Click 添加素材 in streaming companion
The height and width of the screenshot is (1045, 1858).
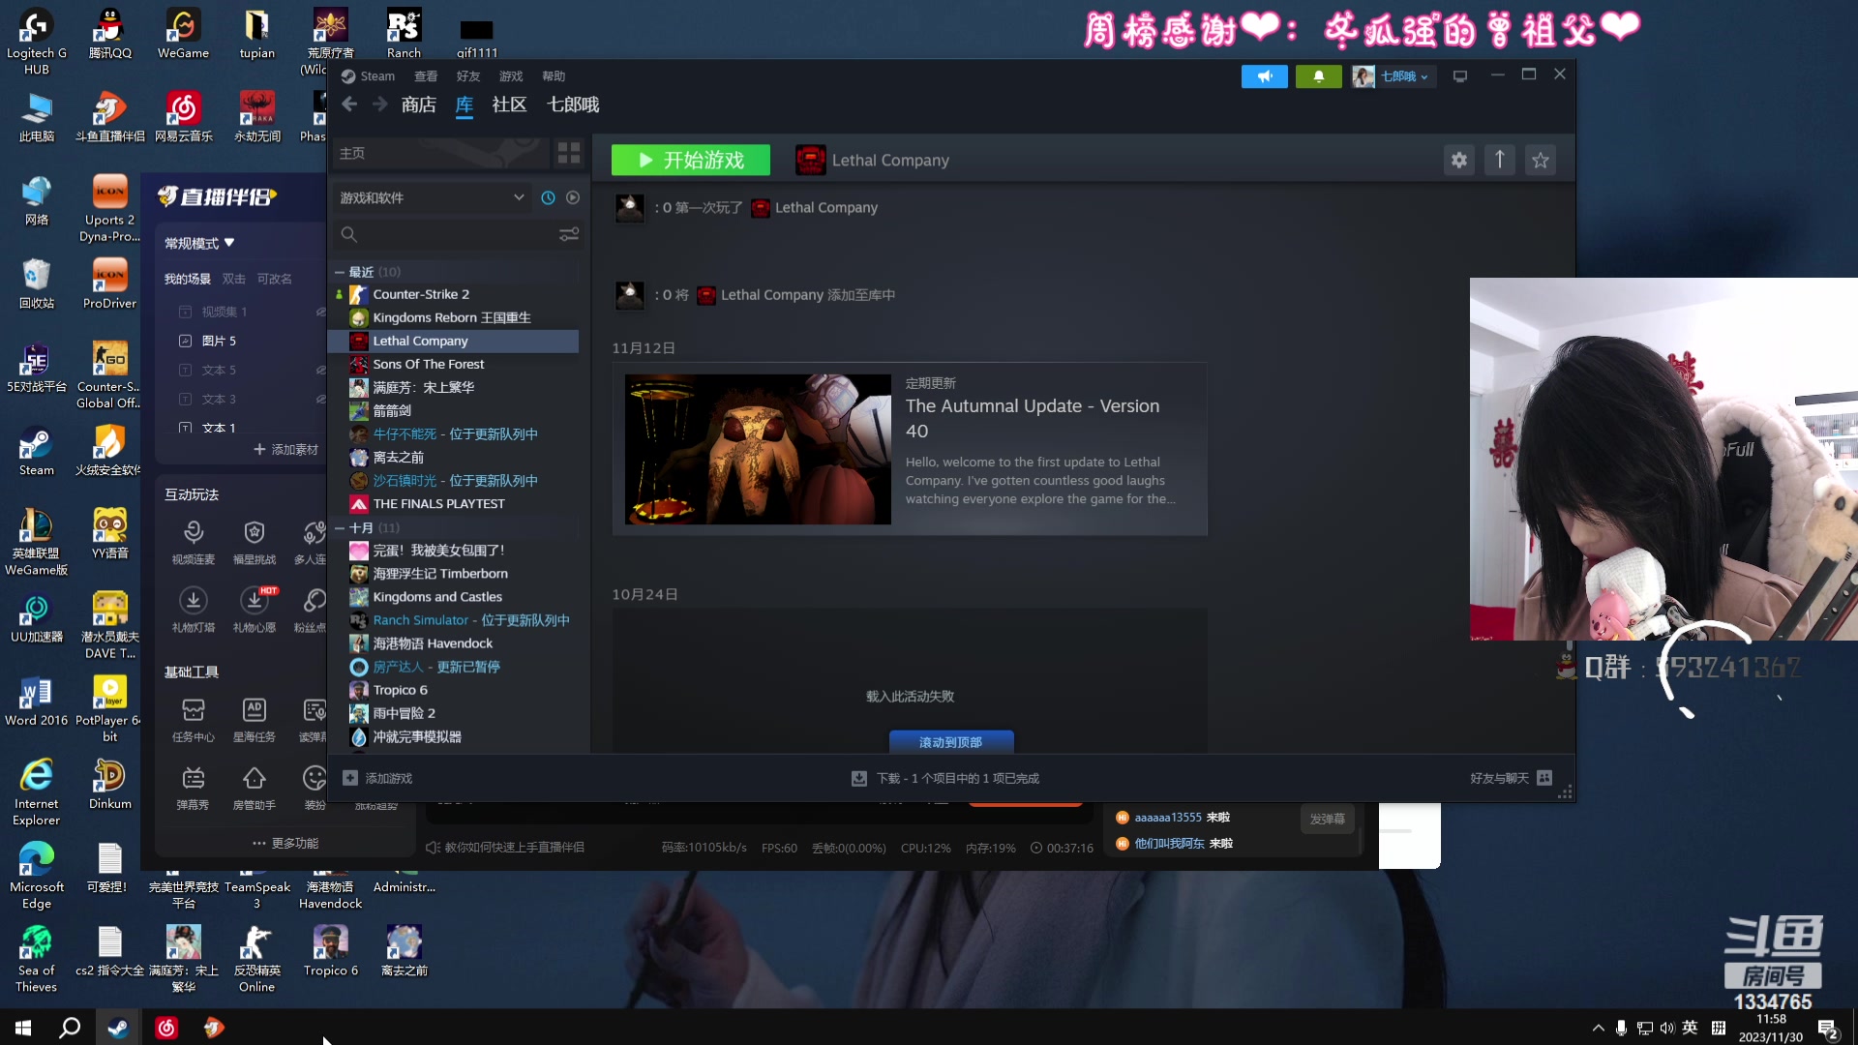tap(286, 449)
